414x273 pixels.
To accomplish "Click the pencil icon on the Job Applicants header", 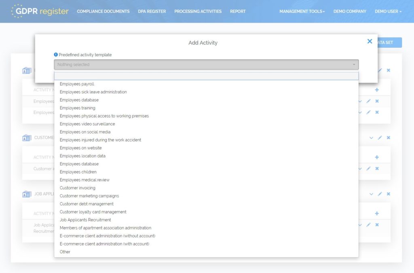I will coord(380,194).
